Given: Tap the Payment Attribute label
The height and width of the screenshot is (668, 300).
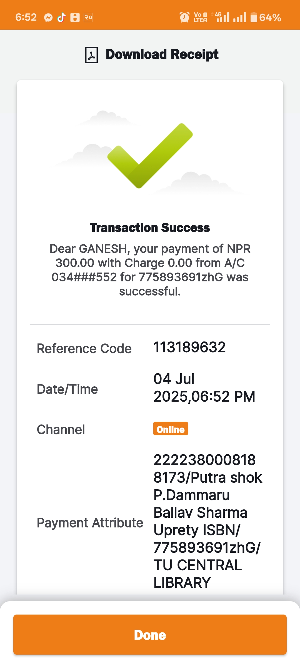Looking at the screenshot, I should [90, 523].
